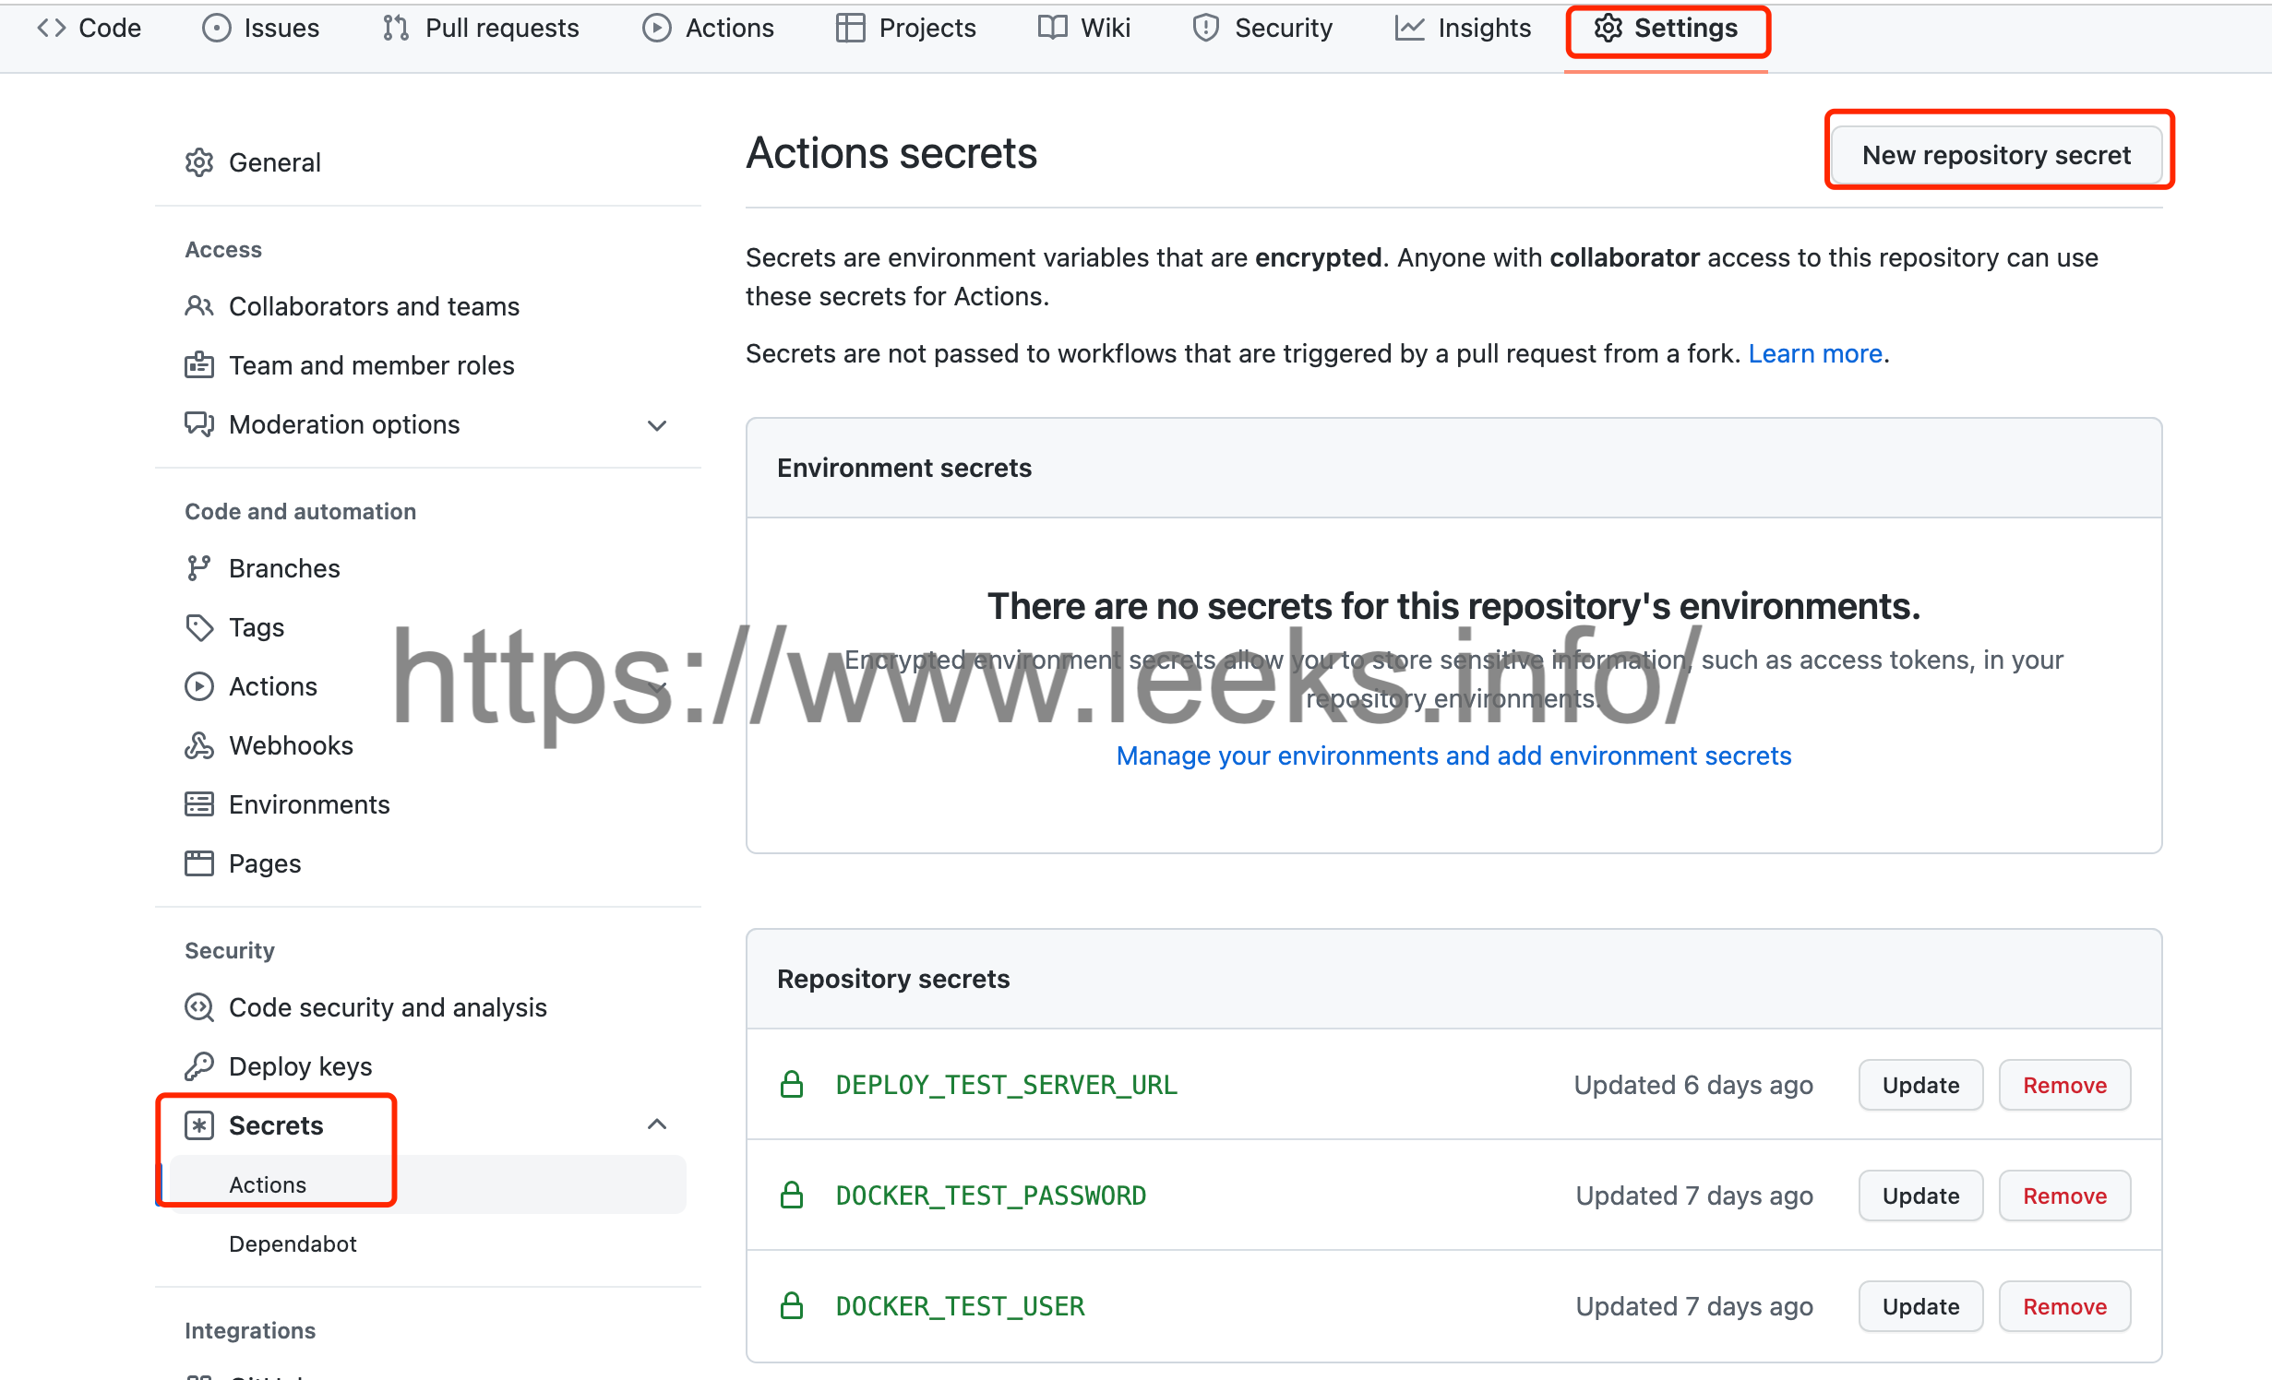2272x1380 pixels.
Task: Expand the Moderation options chevron
Action: [x=657, y=425]
